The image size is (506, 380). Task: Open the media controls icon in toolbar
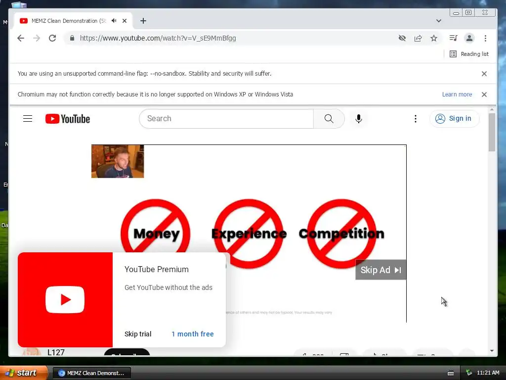tap(454, 38)
